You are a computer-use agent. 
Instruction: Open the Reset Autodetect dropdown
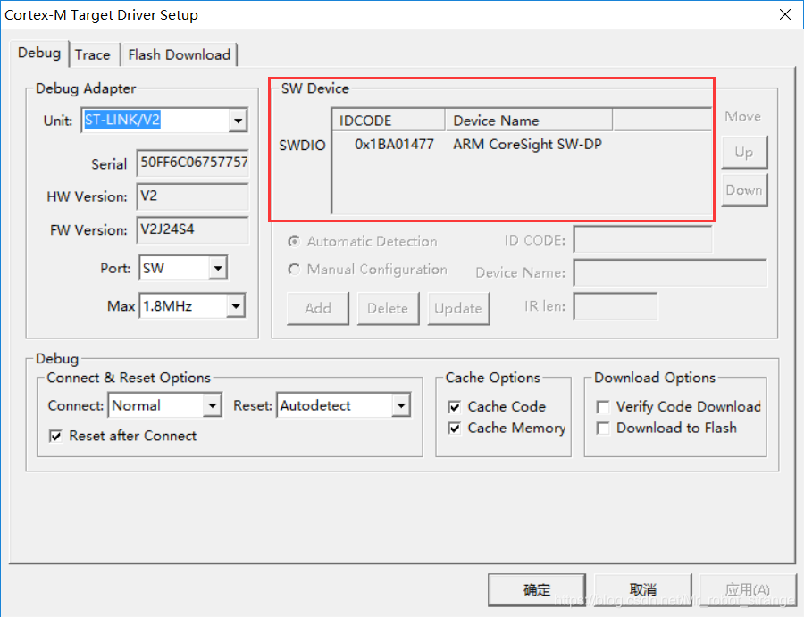tap(401, 406)
